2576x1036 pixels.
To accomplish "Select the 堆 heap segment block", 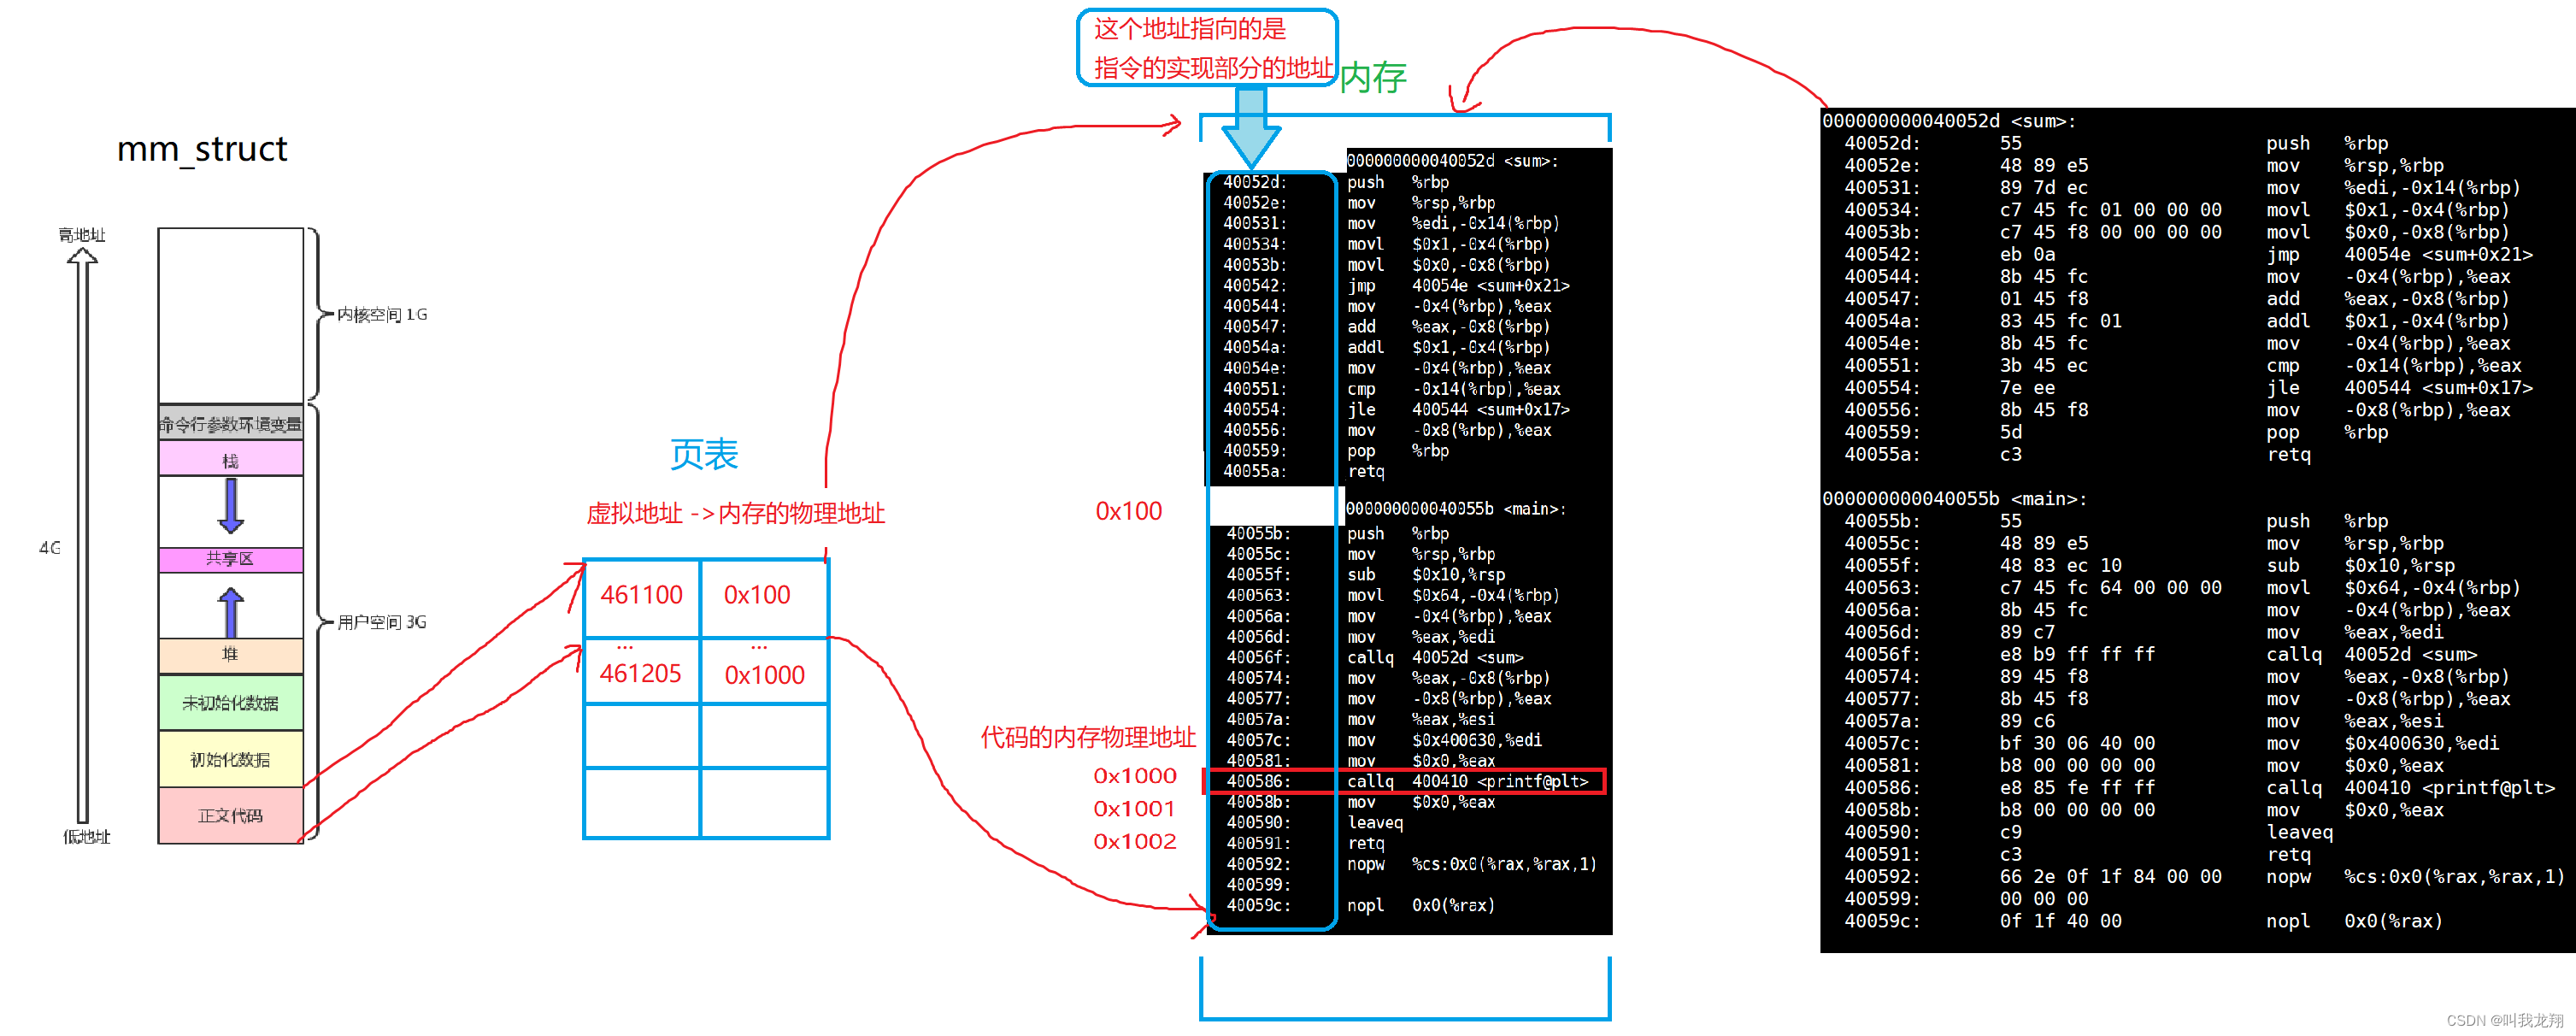I will 231,655.
